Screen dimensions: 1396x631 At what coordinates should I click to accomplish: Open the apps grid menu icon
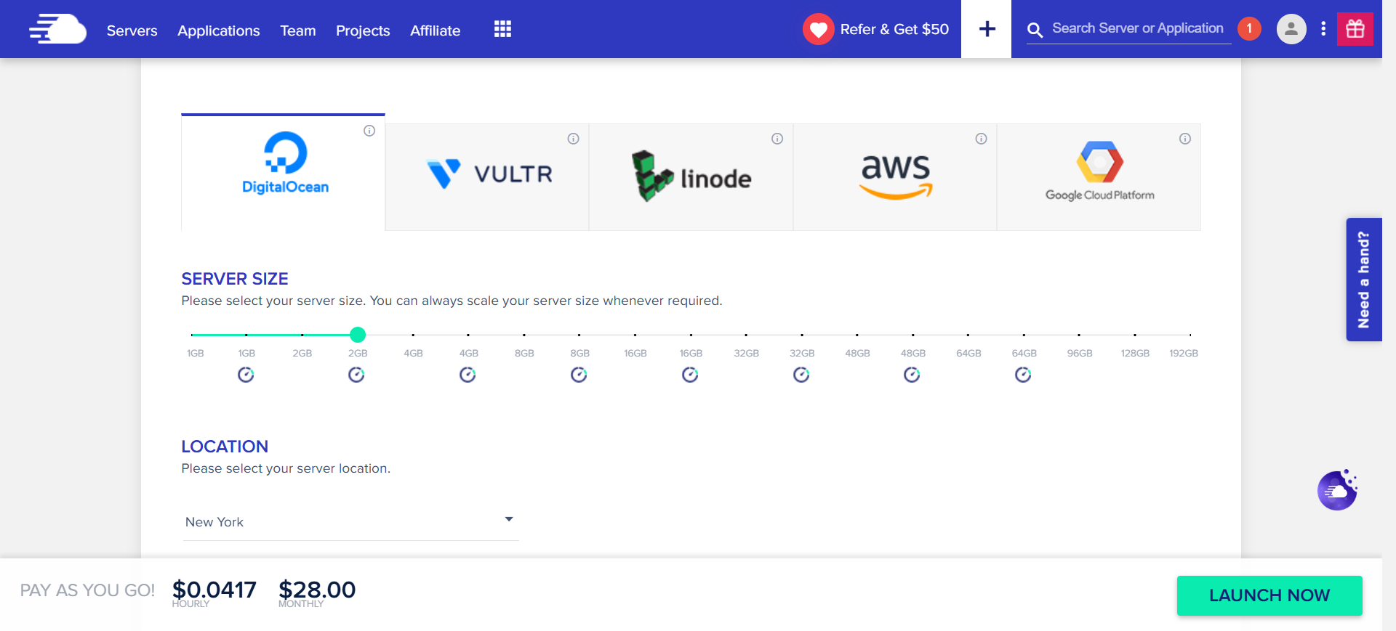502,30
